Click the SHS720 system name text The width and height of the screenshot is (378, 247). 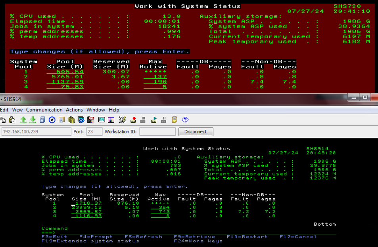coord(347,6)
